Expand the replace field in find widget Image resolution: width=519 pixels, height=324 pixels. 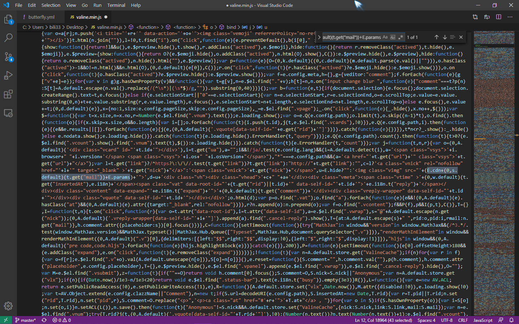pos(319,37)
